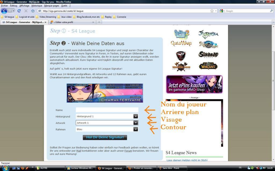Click the Windows Start orb
Screen dimensions: 275x171
pos(6,168)
